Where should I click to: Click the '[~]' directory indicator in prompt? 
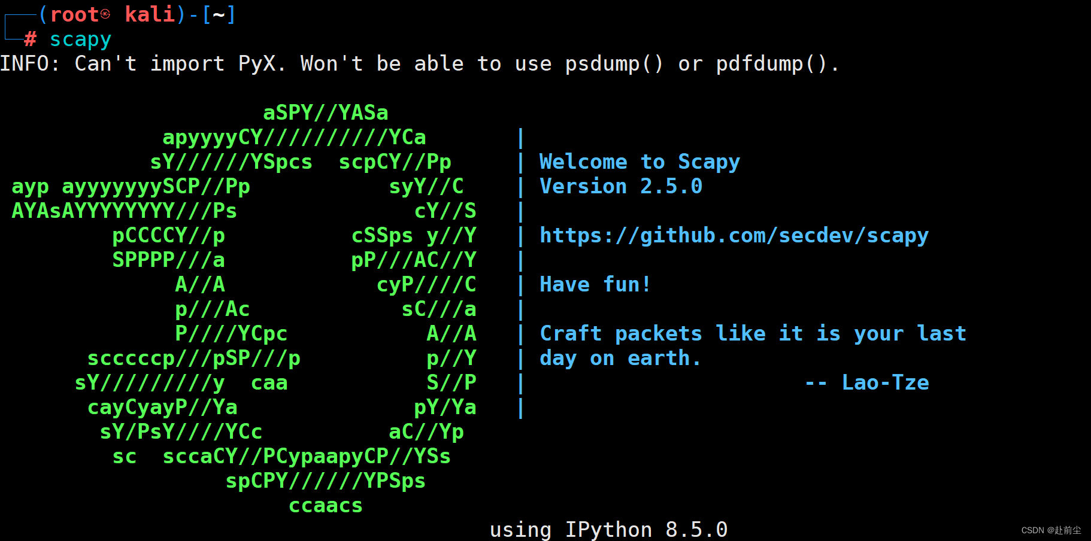pyautogui.click(x=219, y=14)
